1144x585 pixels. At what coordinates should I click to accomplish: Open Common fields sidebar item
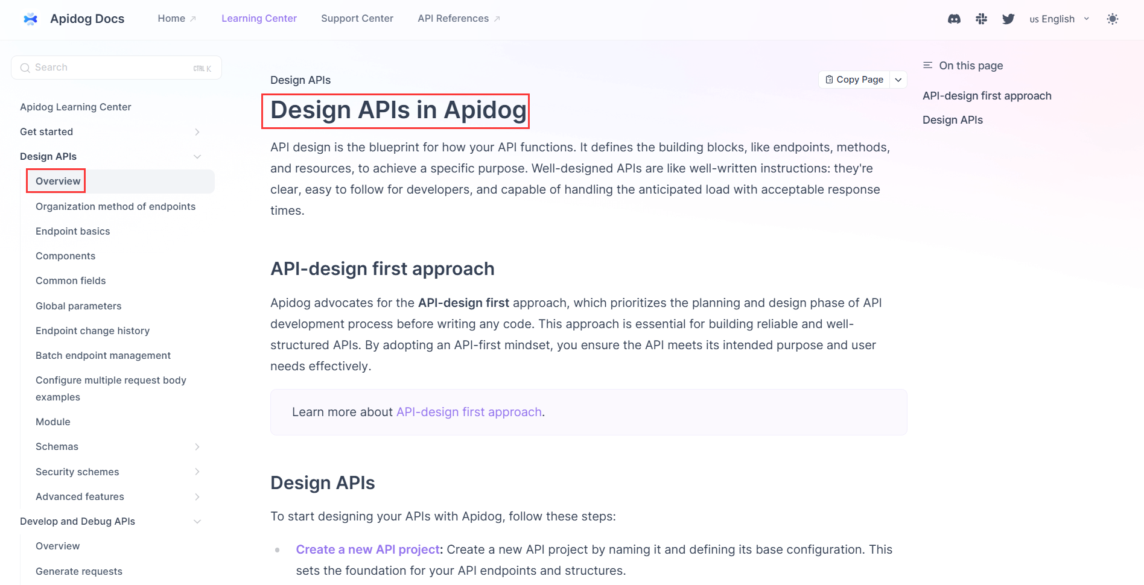(71, 280)
